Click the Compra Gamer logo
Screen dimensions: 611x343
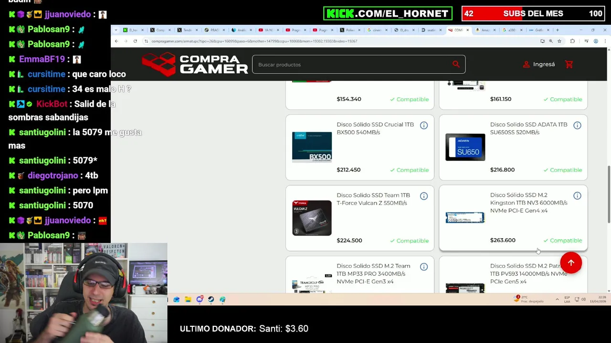[195, 64]
